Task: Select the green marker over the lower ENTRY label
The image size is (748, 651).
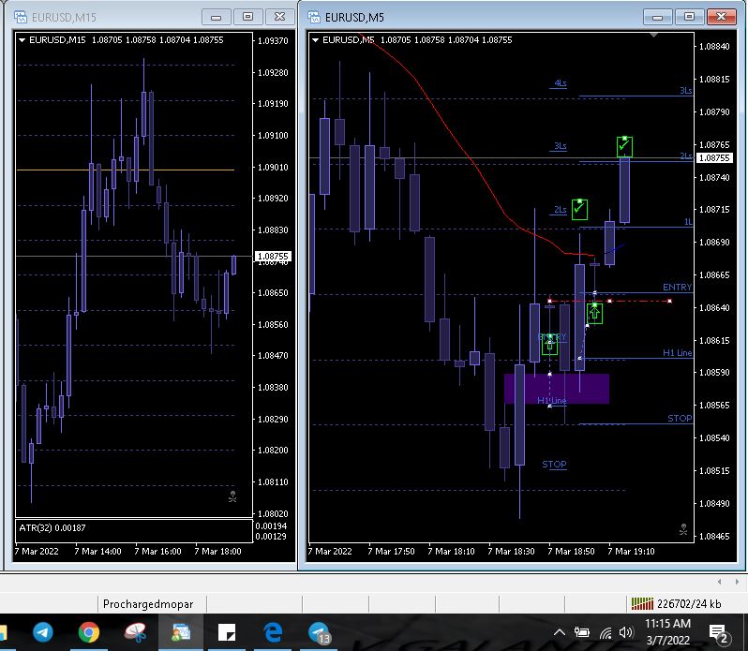Action: click(549, 345)
